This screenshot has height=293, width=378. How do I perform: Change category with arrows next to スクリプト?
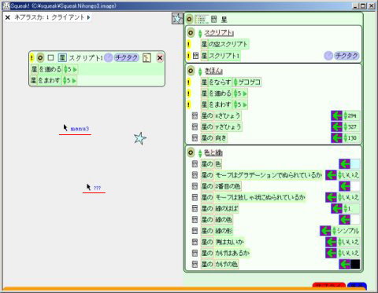tap(200, 34)
